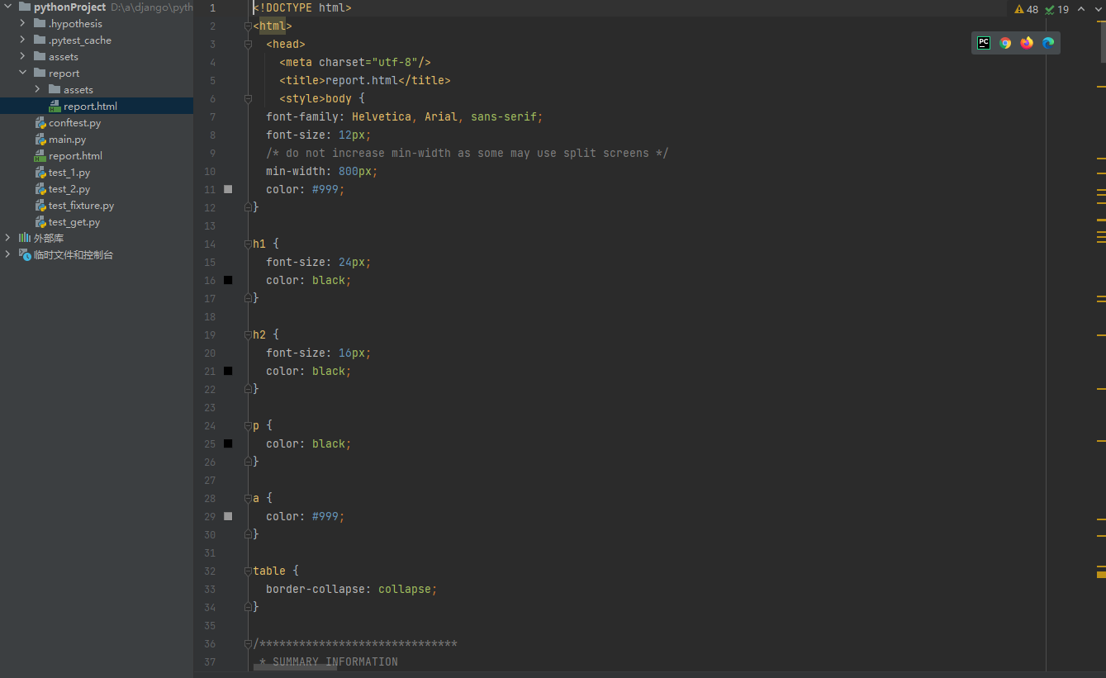
Task: Click the root-level report.html file icon
Action: click(x=40, y=155)
